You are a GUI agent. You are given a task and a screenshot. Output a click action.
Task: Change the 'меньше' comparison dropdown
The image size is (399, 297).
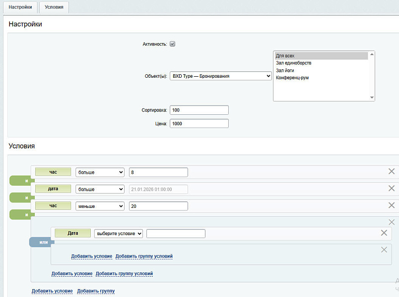pyautogui.click(x=100, y=206)
